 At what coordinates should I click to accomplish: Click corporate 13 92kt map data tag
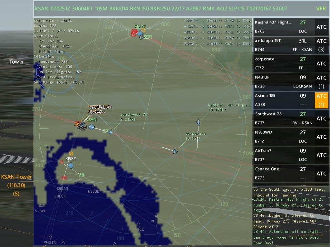(195, 136)
